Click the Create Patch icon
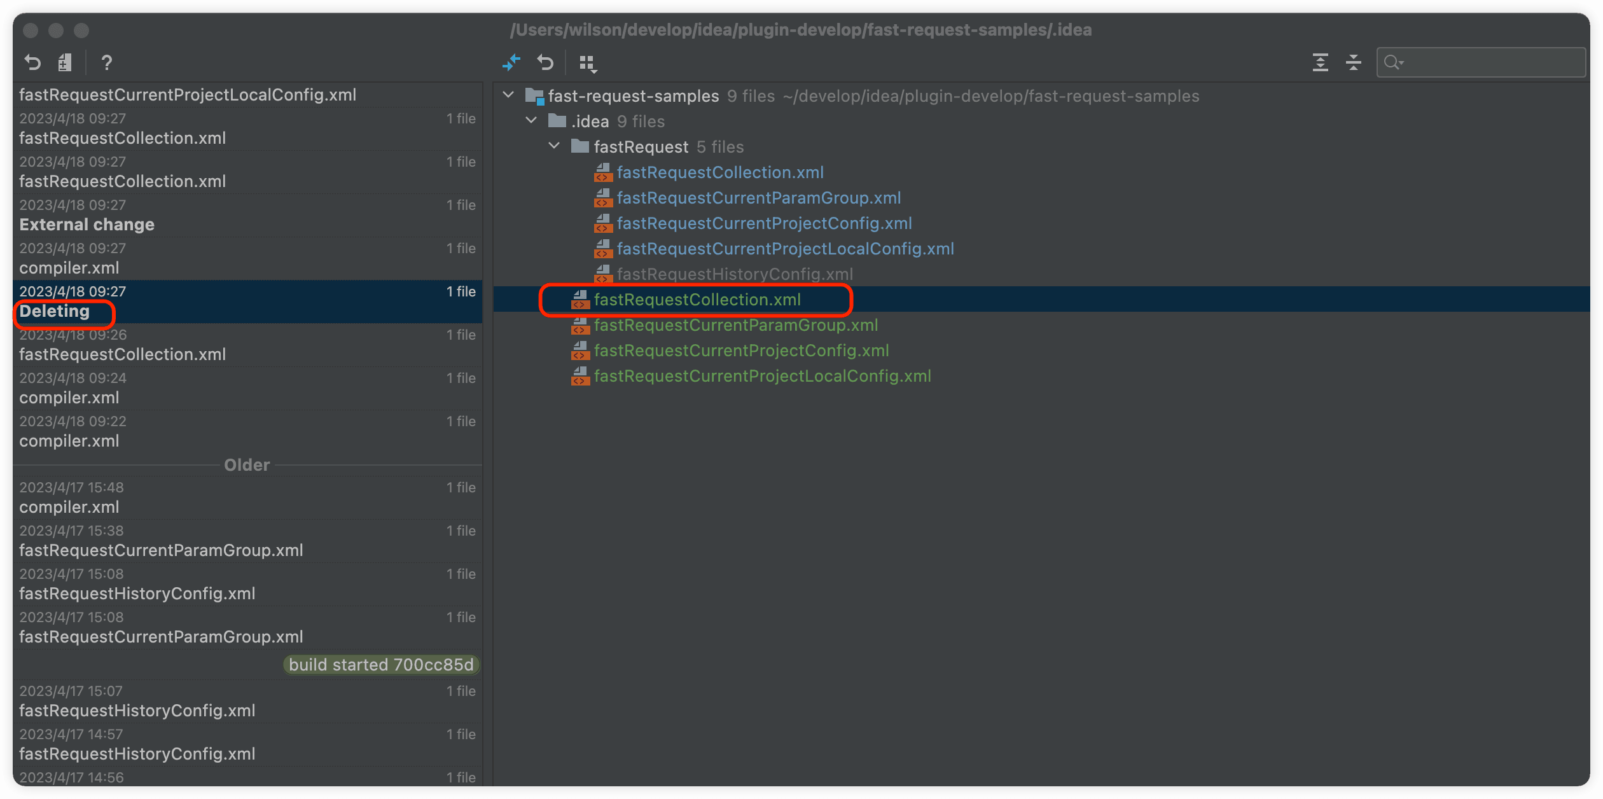 pos(64,62)
